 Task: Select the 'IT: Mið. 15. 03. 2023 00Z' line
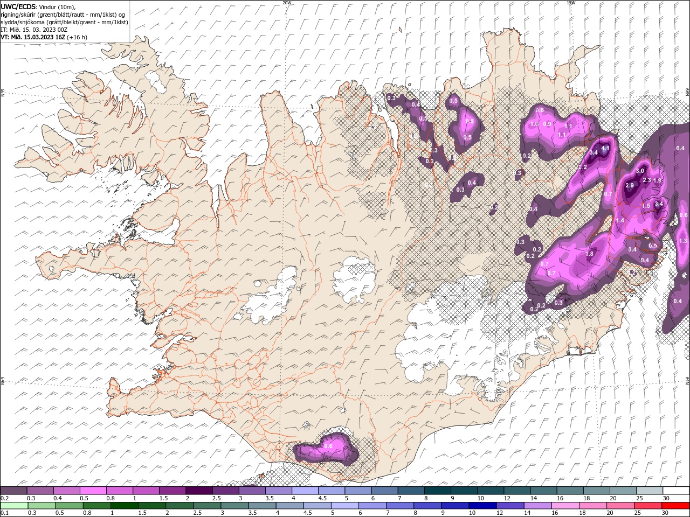(x=33, y=30)
